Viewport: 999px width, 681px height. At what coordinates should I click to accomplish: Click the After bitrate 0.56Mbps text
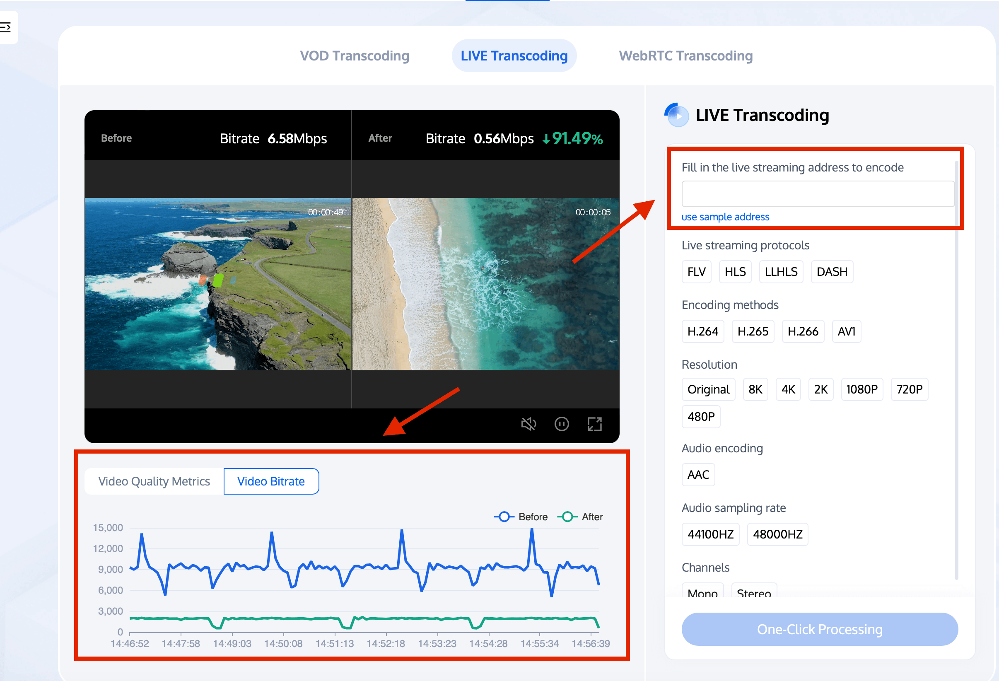tap(480, 138)
